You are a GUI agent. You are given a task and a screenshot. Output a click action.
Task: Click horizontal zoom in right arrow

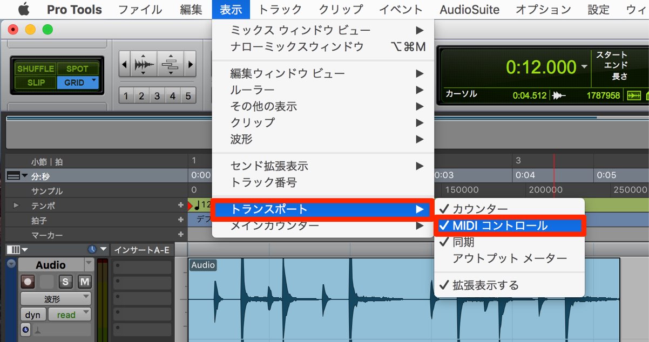point(190,64)
